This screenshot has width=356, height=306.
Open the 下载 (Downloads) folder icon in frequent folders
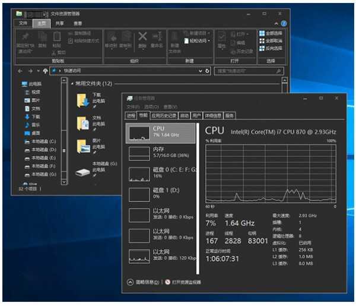pyautogui.click(x=82, y=100)
